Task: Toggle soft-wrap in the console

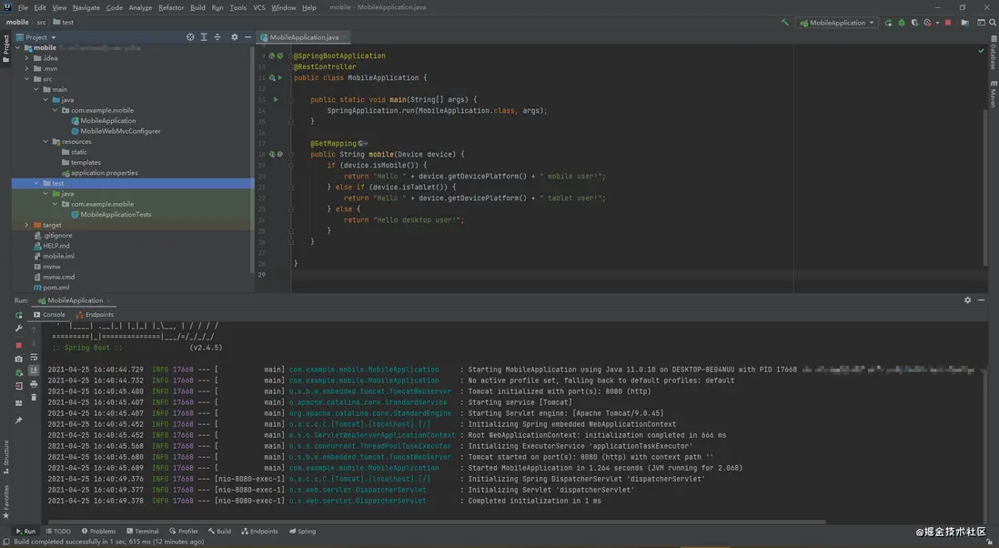Action: tap(34, 357)
